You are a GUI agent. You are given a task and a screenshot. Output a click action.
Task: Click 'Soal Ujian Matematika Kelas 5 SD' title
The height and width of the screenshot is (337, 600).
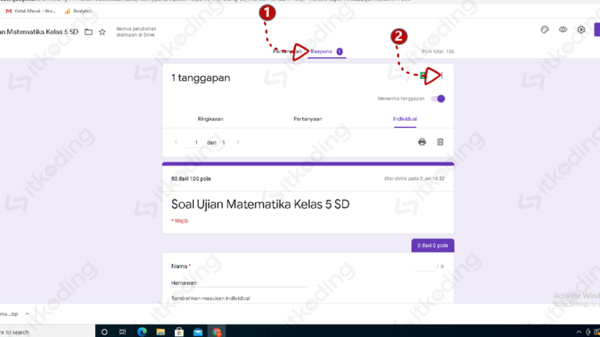(260, 204)
